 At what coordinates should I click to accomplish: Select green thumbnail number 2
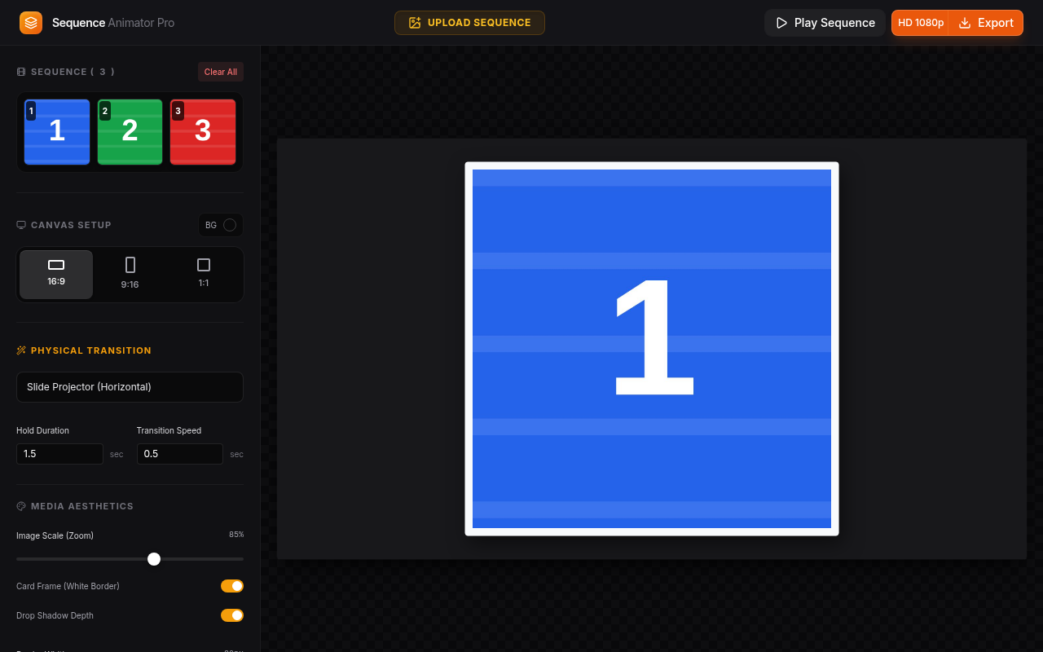click(130, 132)
